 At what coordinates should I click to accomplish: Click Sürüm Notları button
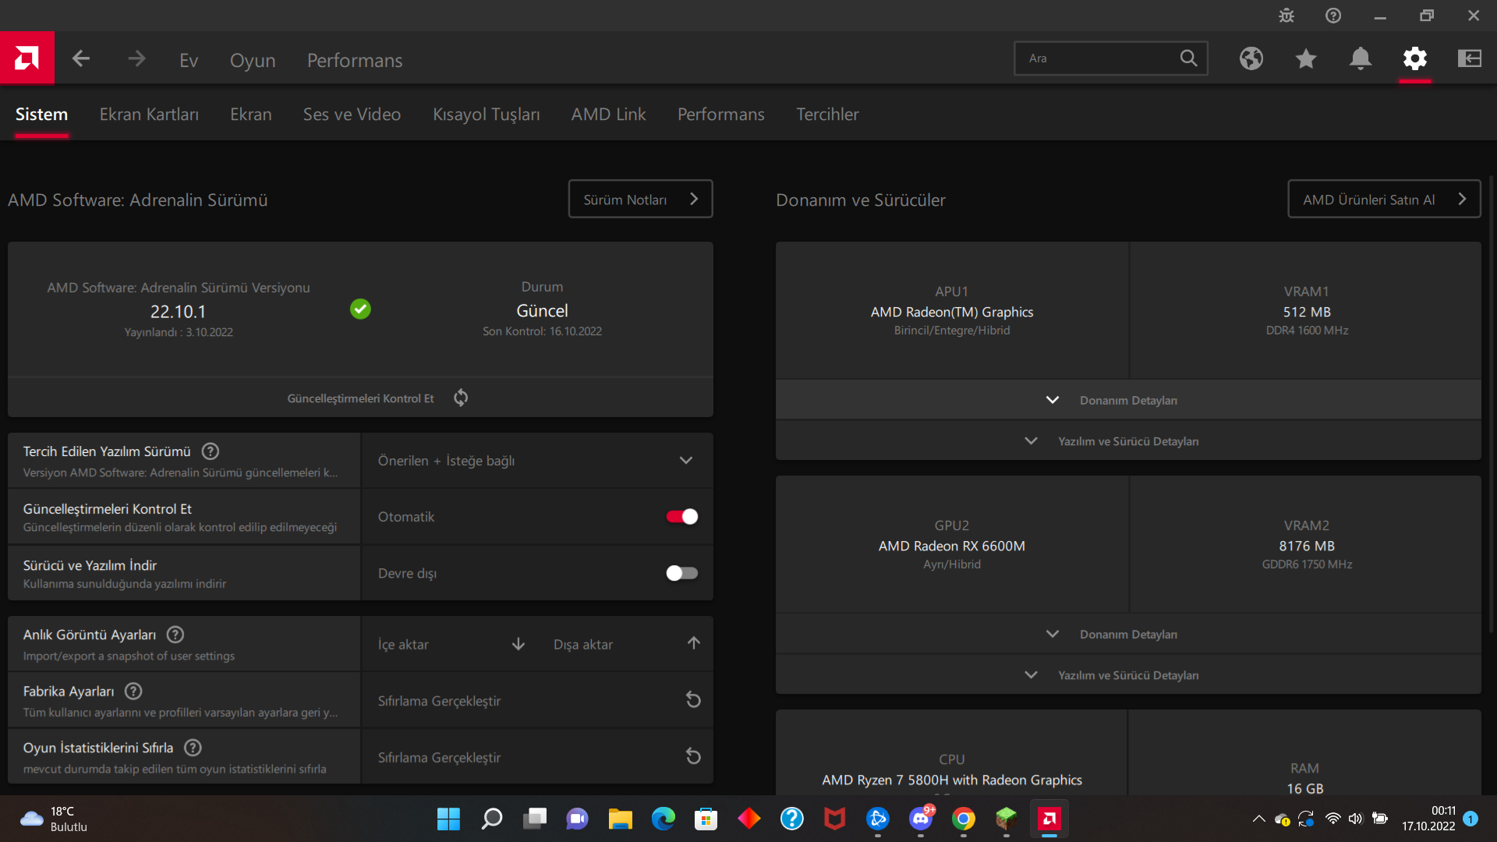pos(640,200)
